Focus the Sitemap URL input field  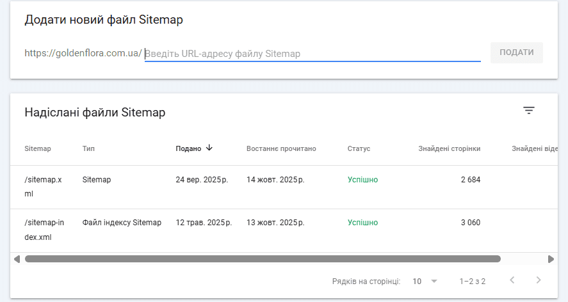pos(312,54)
